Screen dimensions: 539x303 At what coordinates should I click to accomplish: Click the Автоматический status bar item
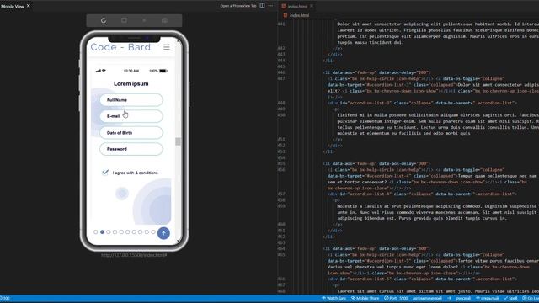(x=427, y=298)
